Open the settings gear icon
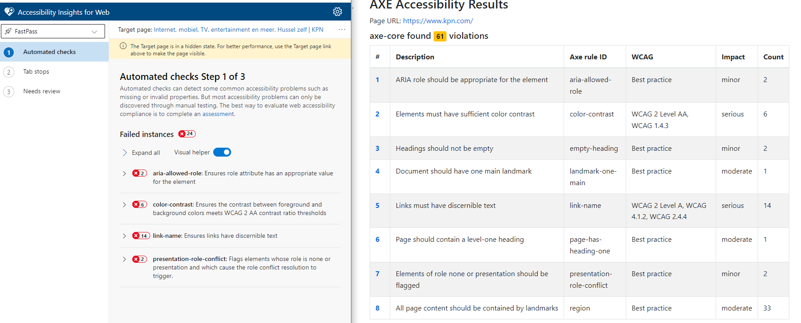 (337, 12)
